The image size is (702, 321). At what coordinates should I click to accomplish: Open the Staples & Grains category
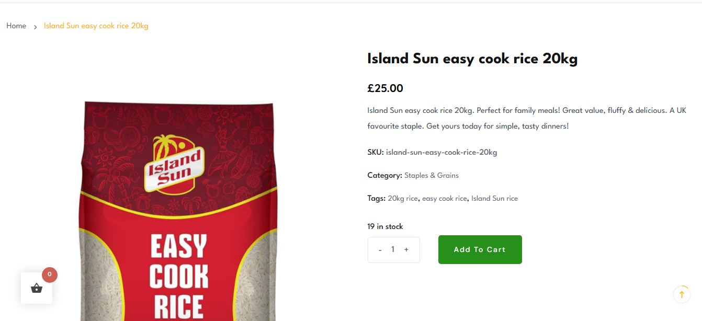point(431,176)
